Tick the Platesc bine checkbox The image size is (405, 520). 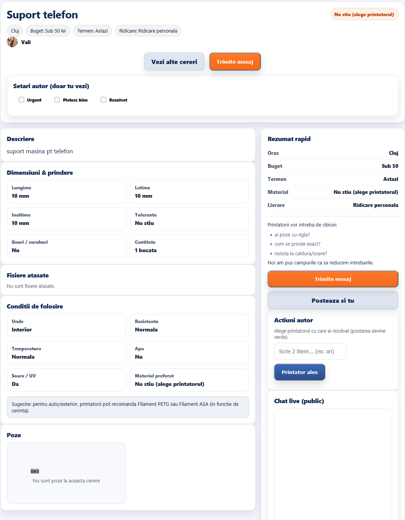57,100
